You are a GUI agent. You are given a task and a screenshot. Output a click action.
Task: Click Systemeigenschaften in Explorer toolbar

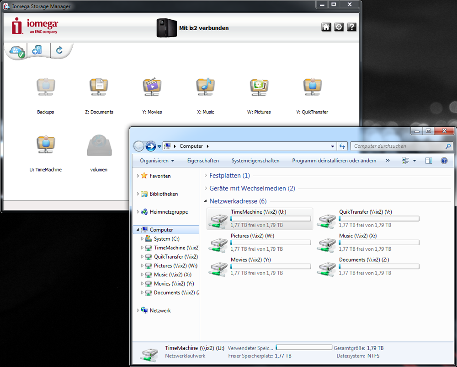[255, 161]
